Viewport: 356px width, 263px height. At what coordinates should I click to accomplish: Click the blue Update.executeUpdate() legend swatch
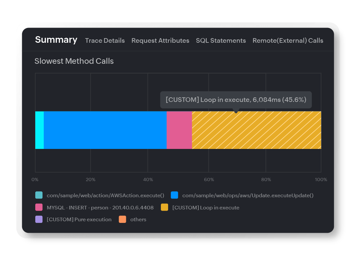tap(174, 195)
